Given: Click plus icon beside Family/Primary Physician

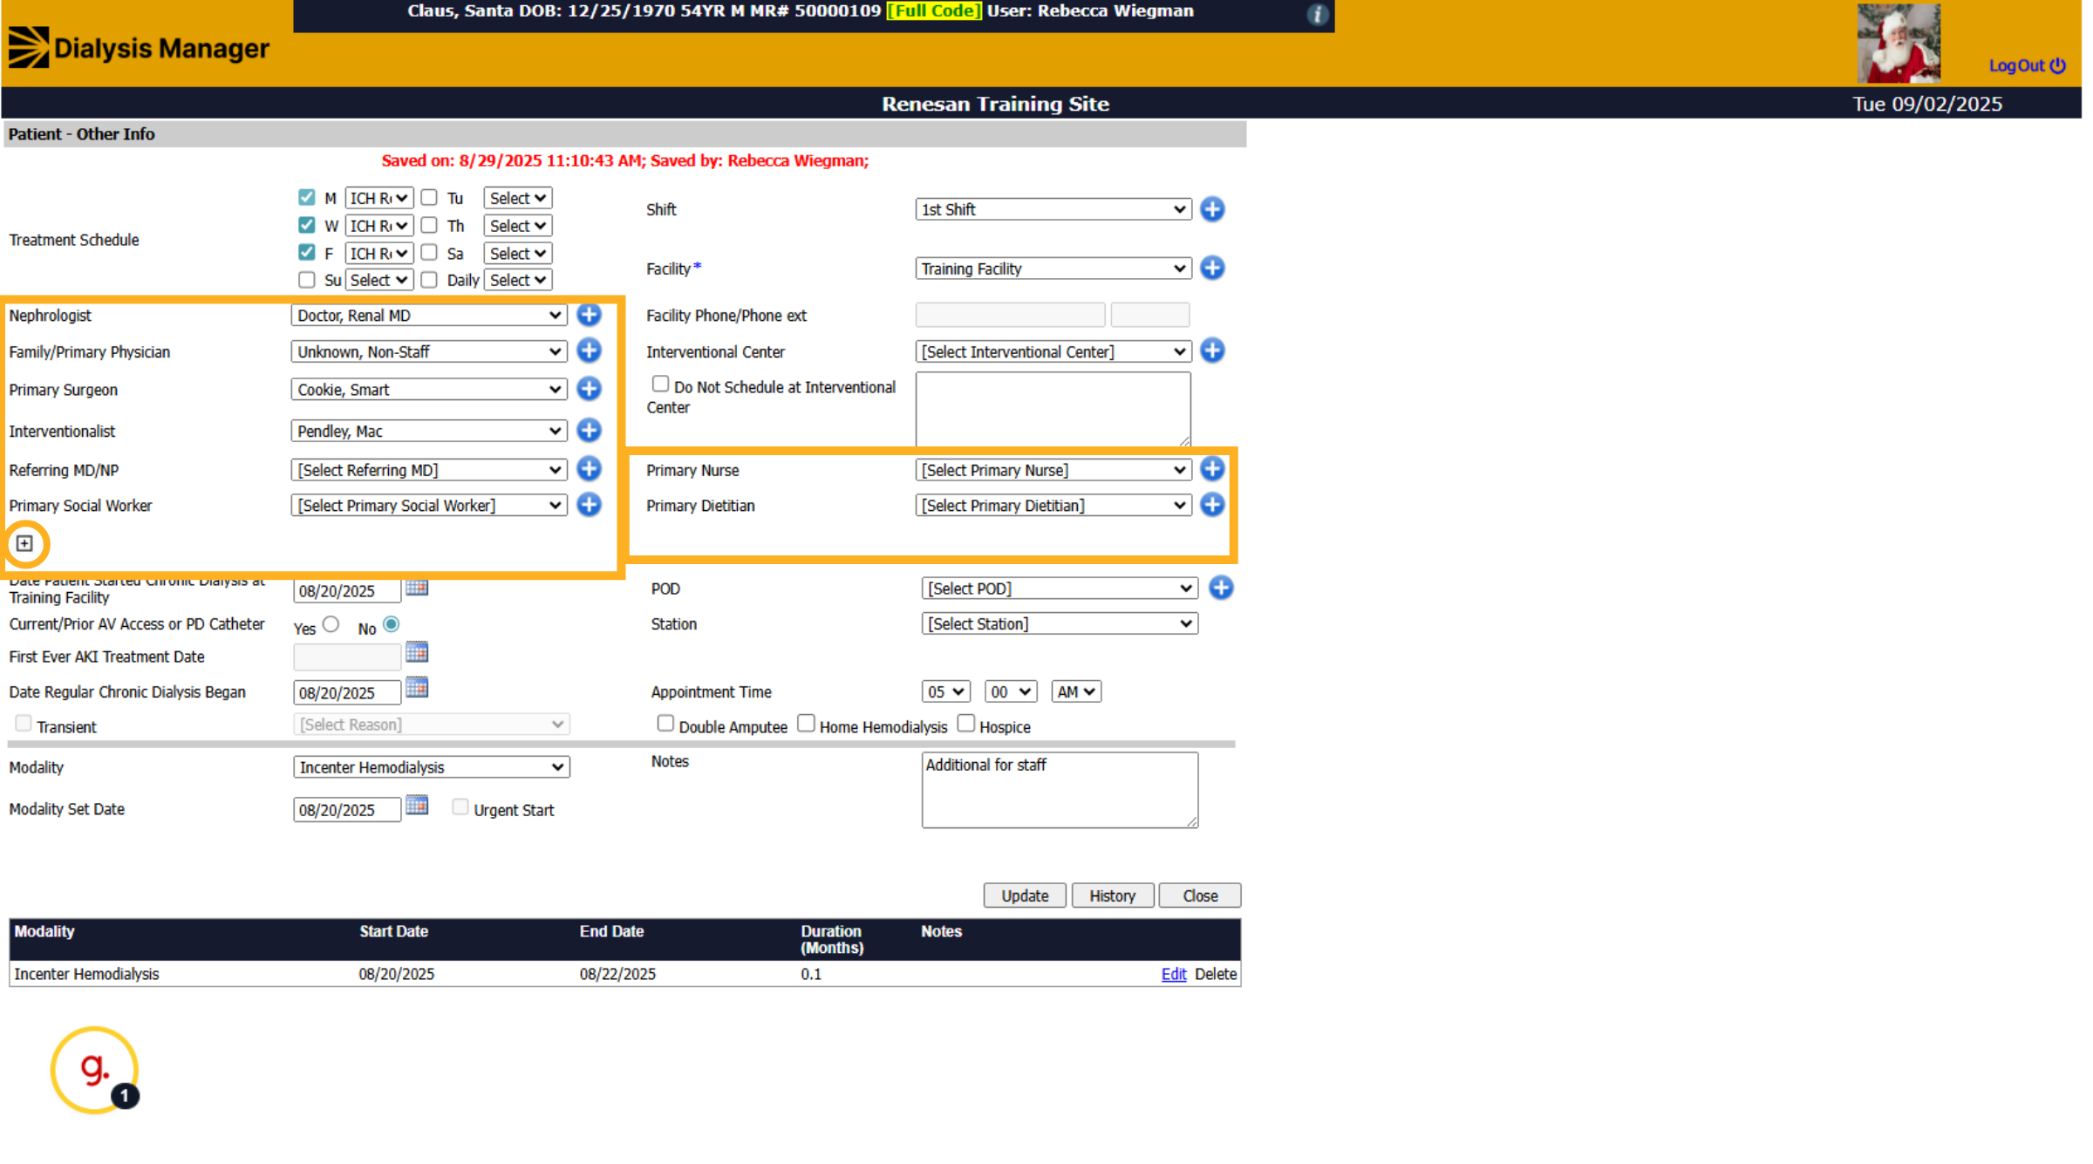Looking at the screenshot, I should 590,351.
